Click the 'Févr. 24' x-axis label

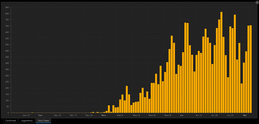point(89,115)
